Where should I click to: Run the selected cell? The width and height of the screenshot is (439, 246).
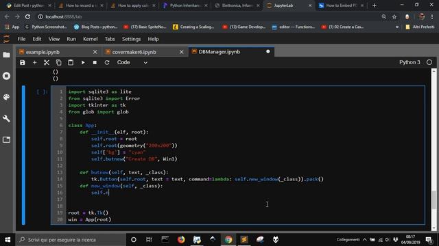[83, 62]
